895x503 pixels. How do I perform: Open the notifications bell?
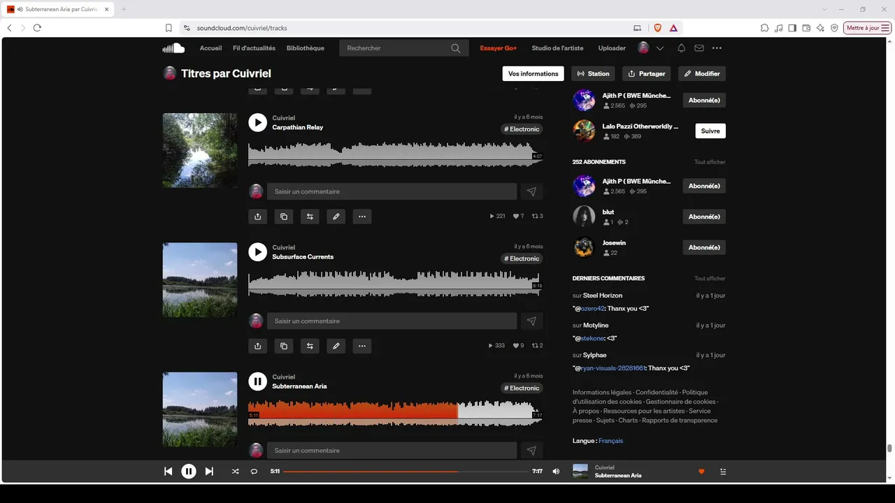(681, 48)
